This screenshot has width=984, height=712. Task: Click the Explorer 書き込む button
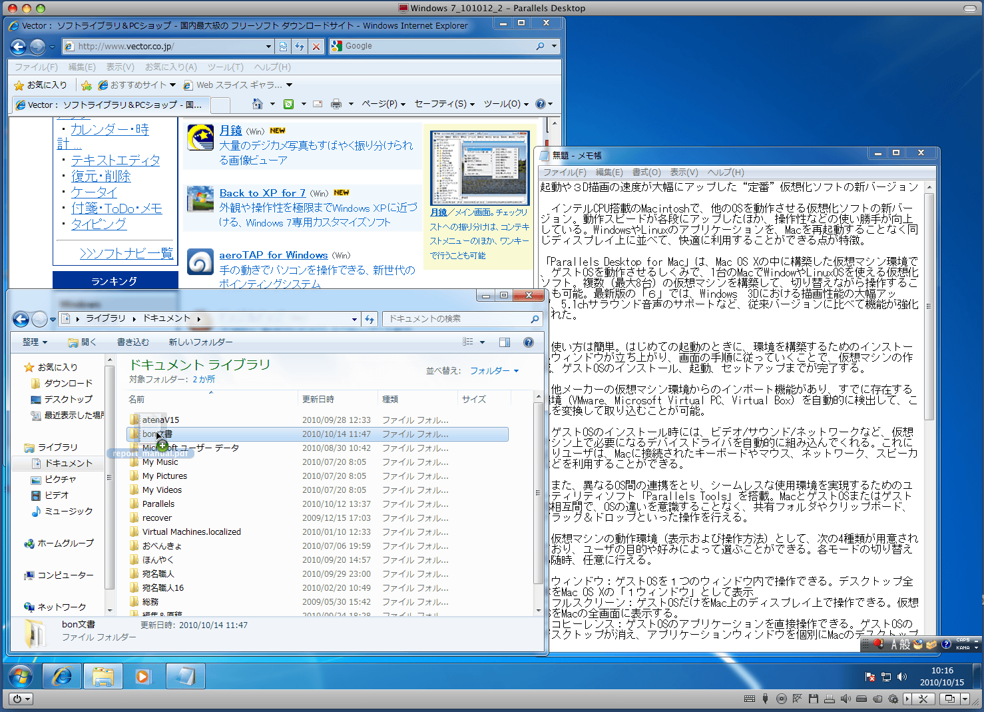point(133,342)
